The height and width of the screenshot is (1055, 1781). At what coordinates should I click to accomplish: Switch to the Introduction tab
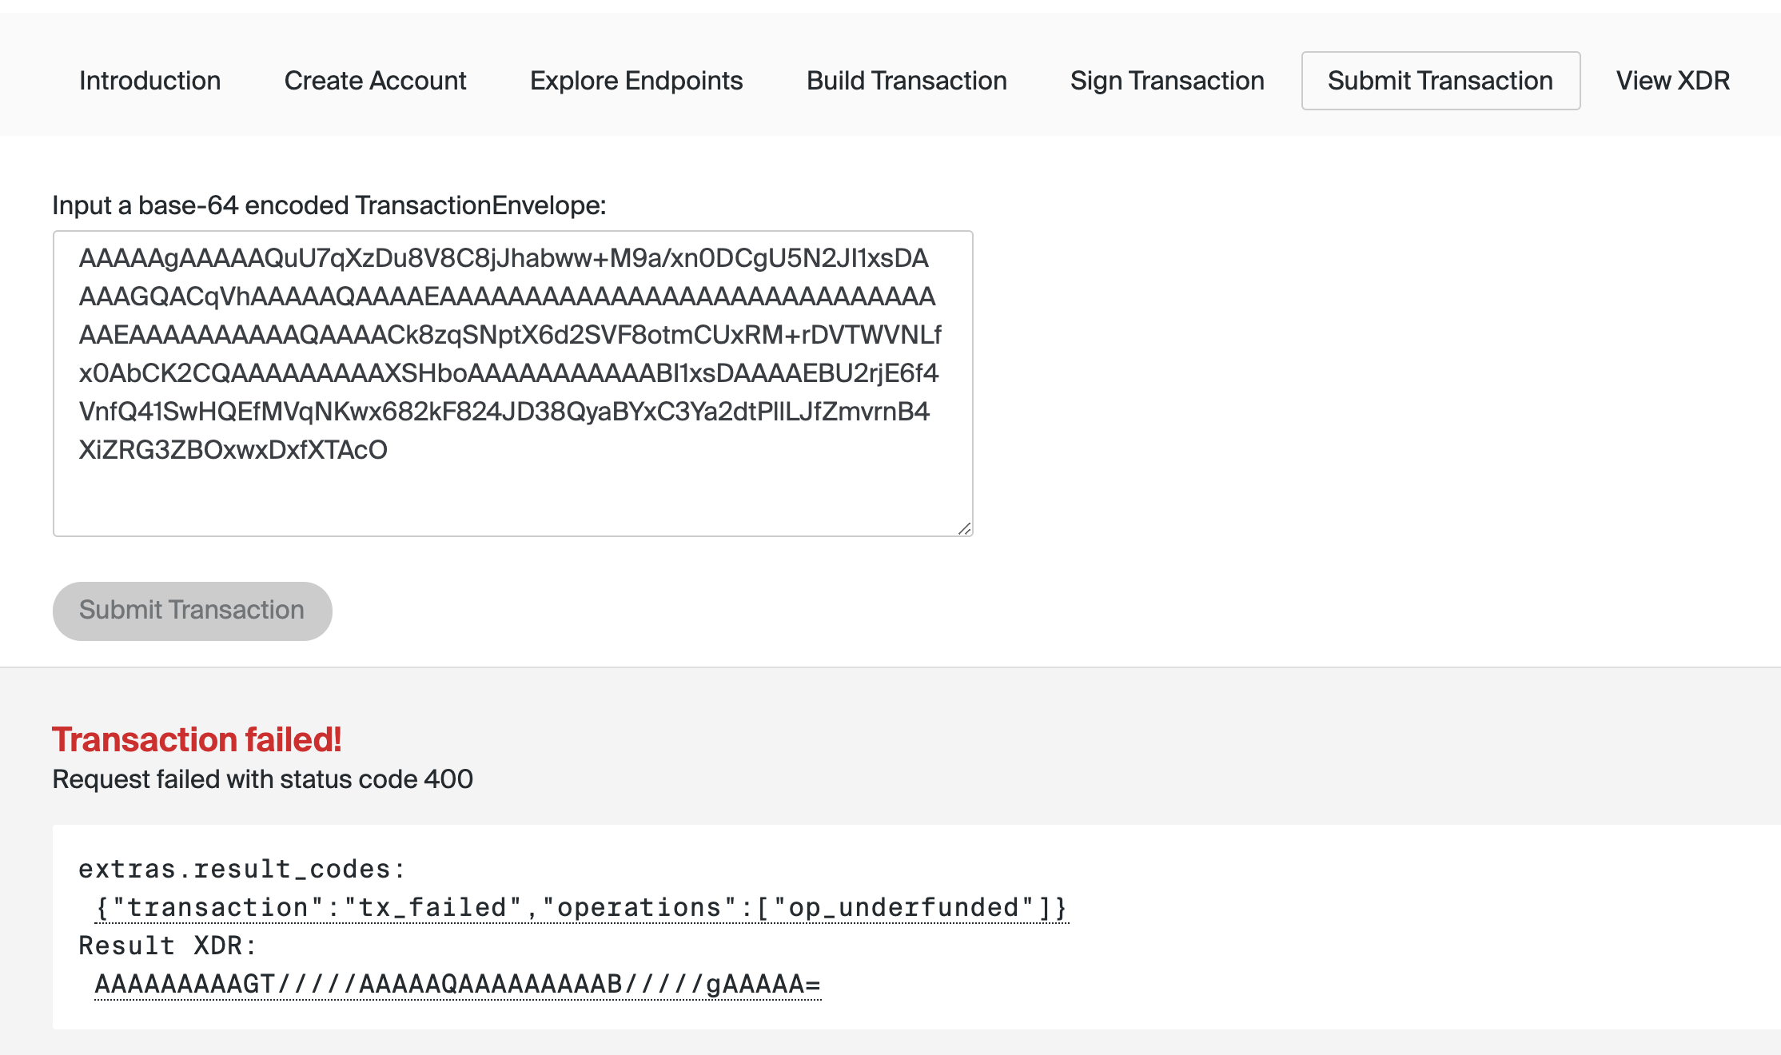coord(149,80)
